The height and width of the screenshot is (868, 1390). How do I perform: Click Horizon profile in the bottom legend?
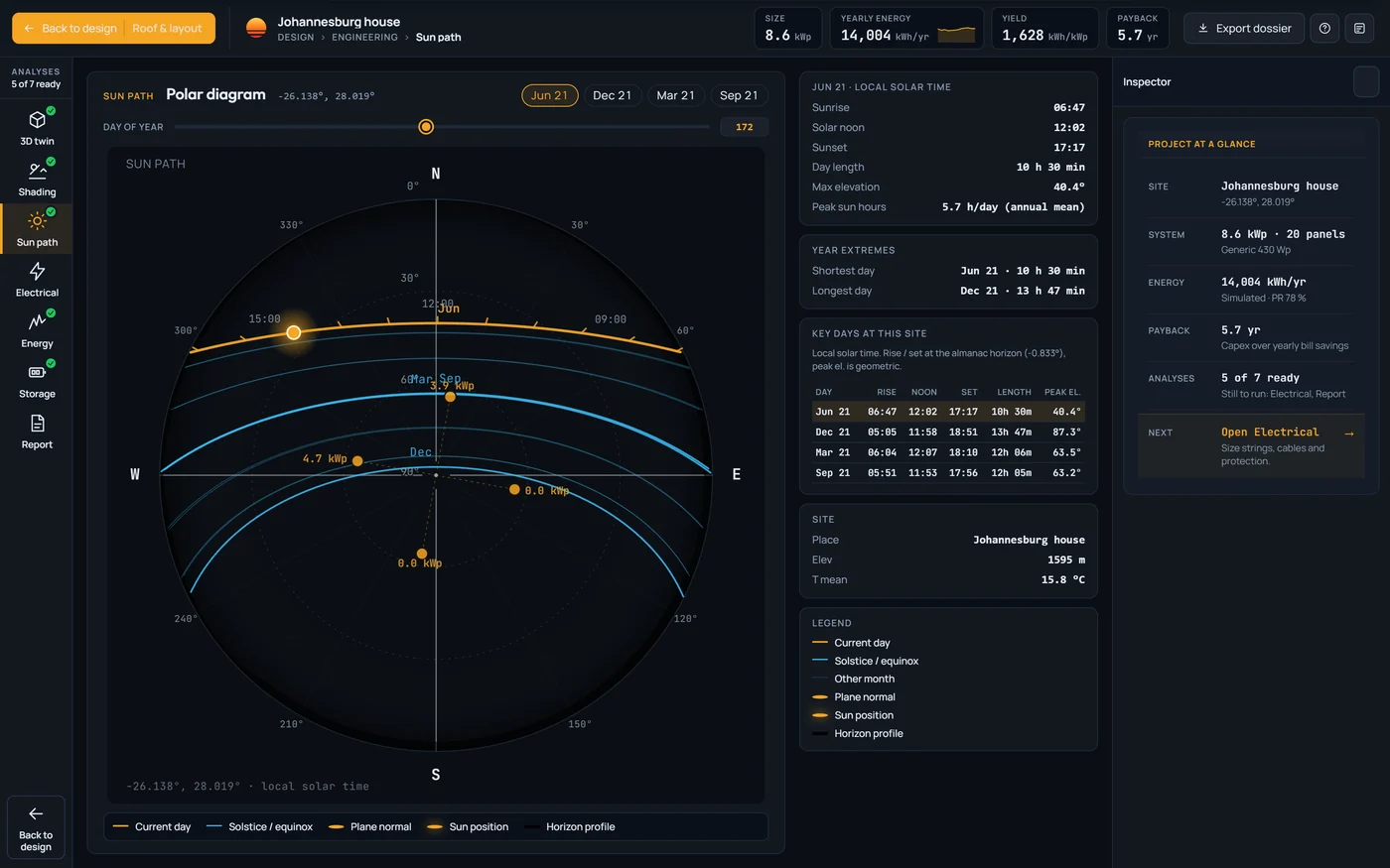pyautogui.click(x=570, y=827)
